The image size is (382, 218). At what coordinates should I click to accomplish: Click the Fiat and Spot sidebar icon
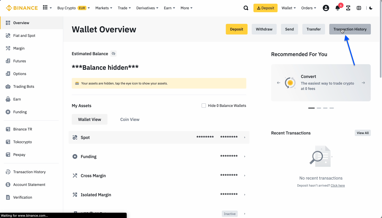pyautogui.click(x=8, y=36)
